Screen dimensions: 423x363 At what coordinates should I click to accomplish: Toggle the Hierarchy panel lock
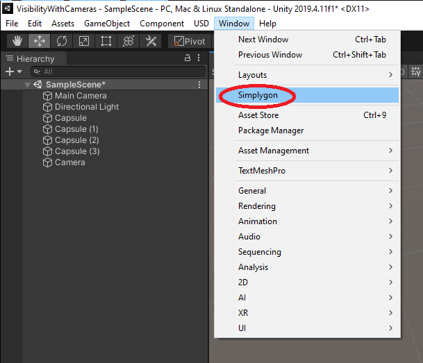click(x=187, y=59)
